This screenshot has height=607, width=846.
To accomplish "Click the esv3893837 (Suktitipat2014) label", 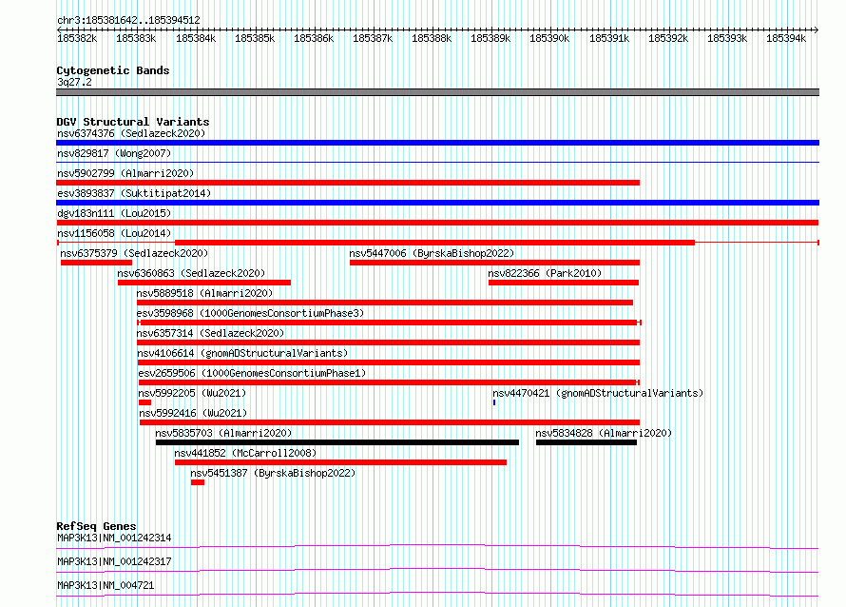I will point(134,193).
